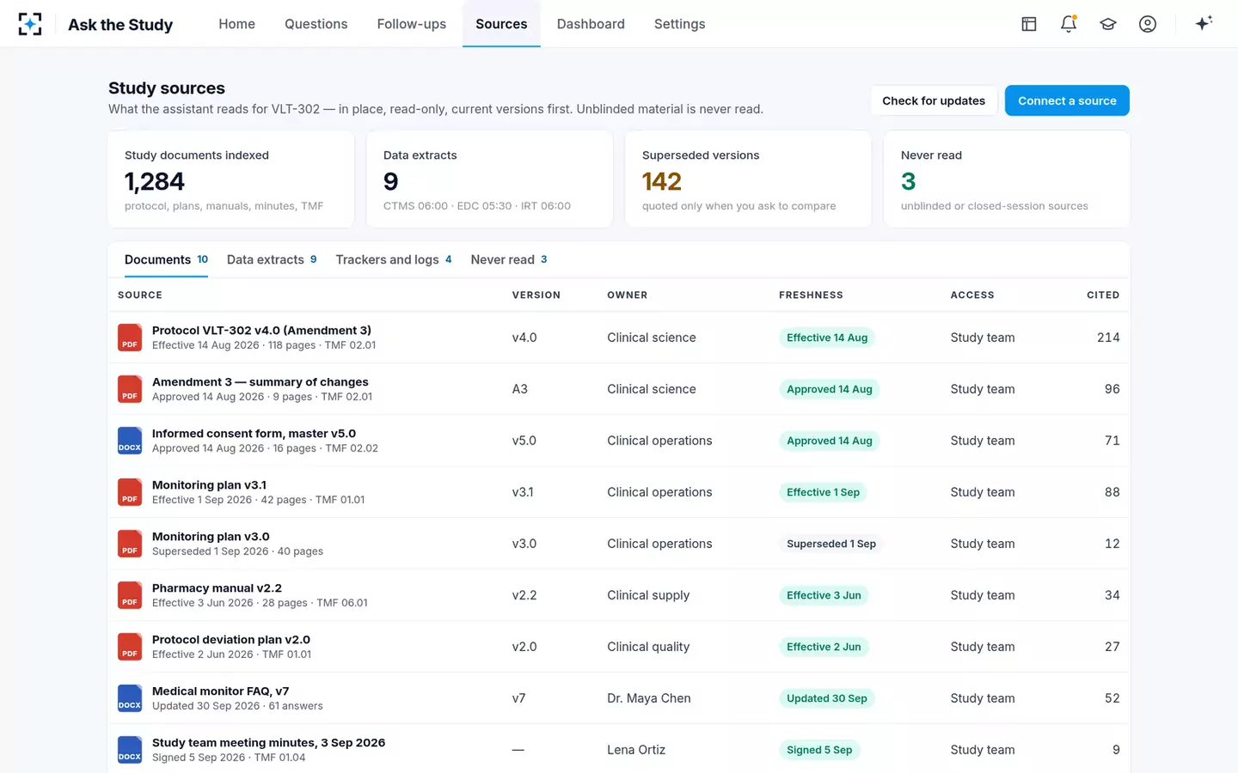Click the DOCX icon for Informed consent form
This screenshot has width=1238, height=773.
pyautogui.click(x=130, y=441)
